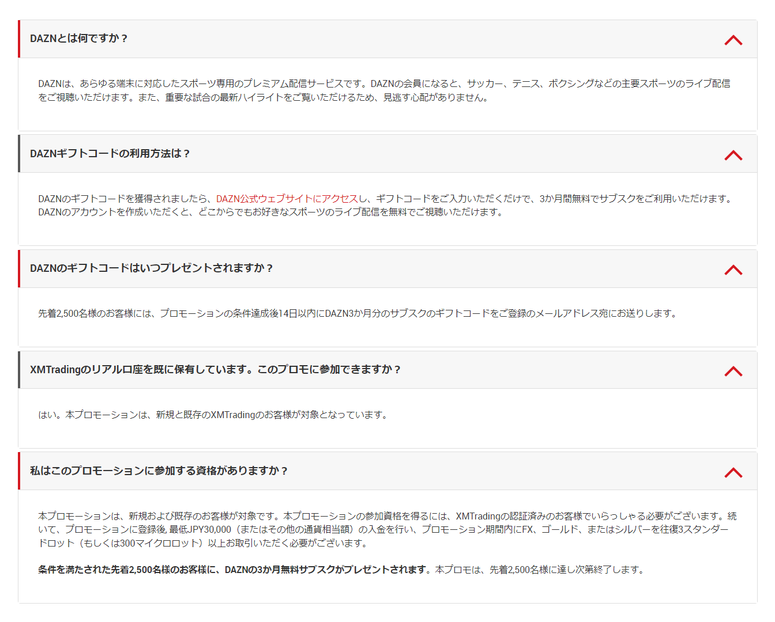The width and height of the screenshot is (775, 622).
Task: Click the paragraph starting '本プロモーションは、新規および既存'
Action: coord(387,529)
